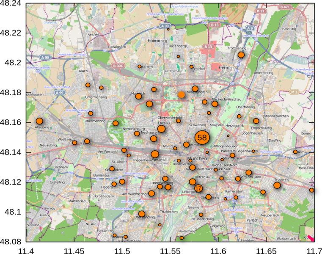Select the marker at Englschalking
322x254 pixels.
click(x=256, y=121)
